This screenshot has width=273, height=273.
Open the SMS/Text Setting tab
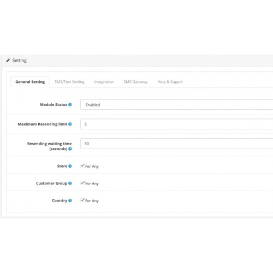click(x=69, y=82)
